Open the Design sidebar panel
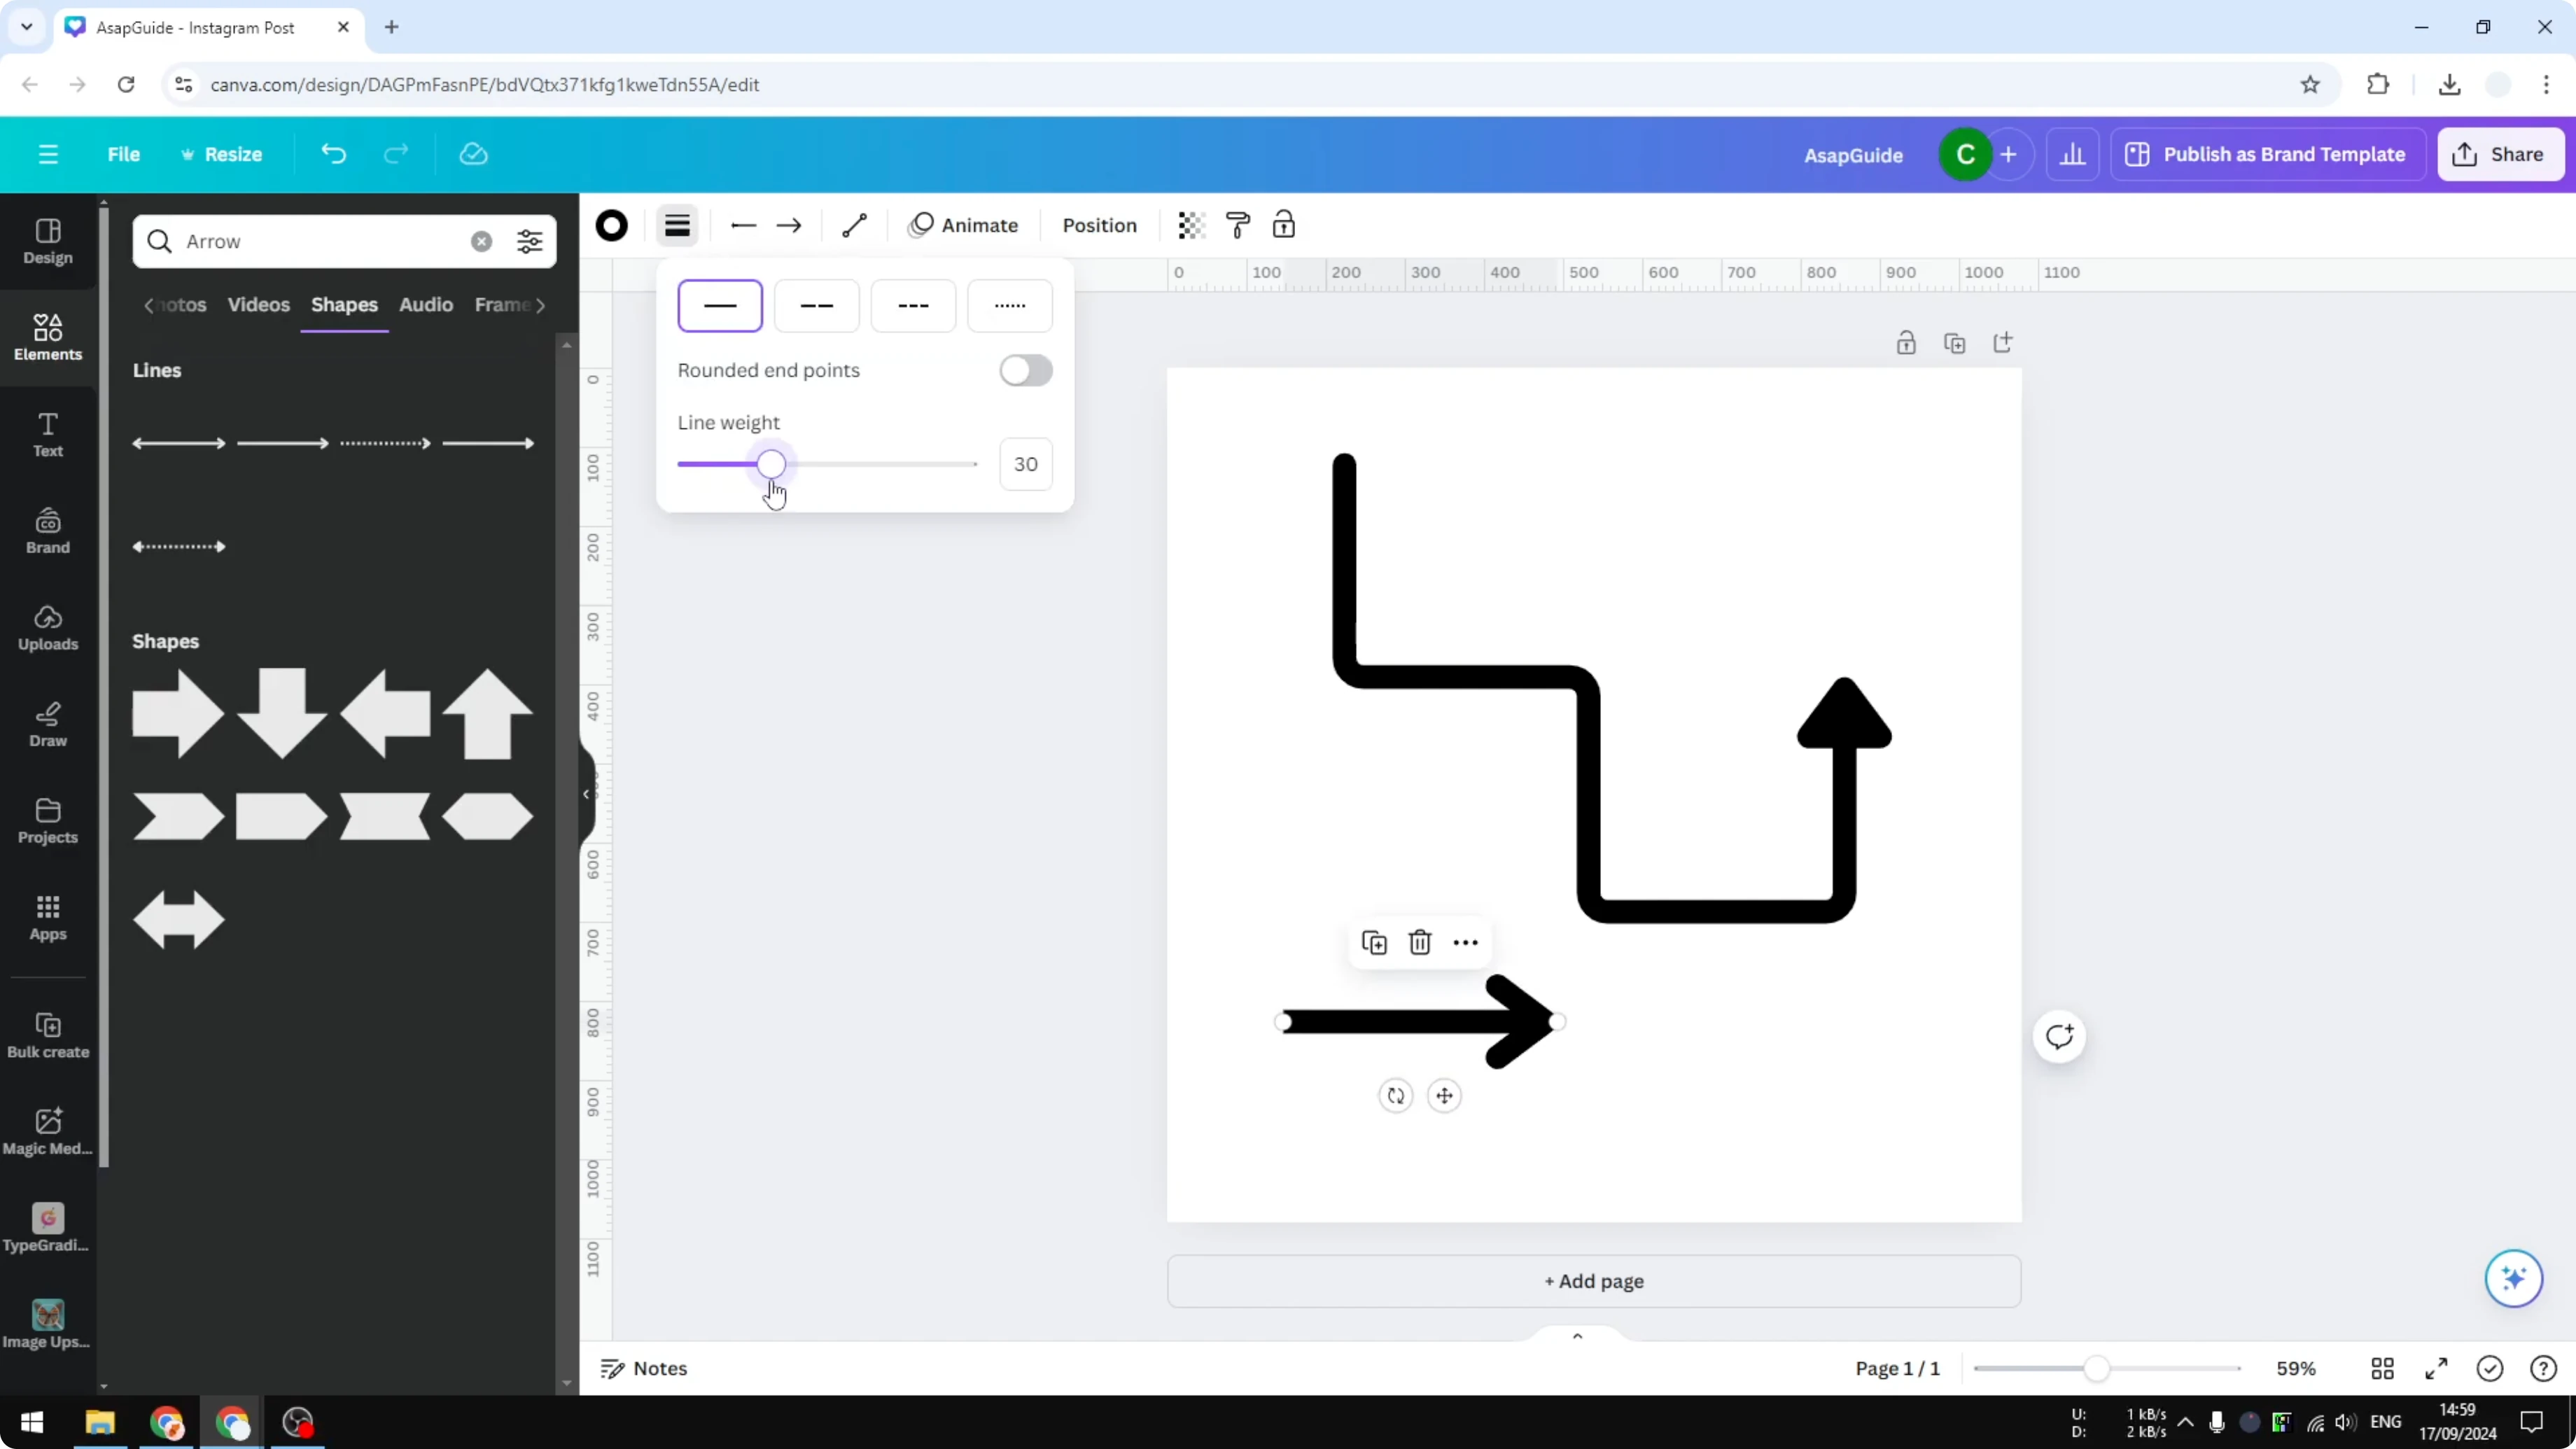 48,241
